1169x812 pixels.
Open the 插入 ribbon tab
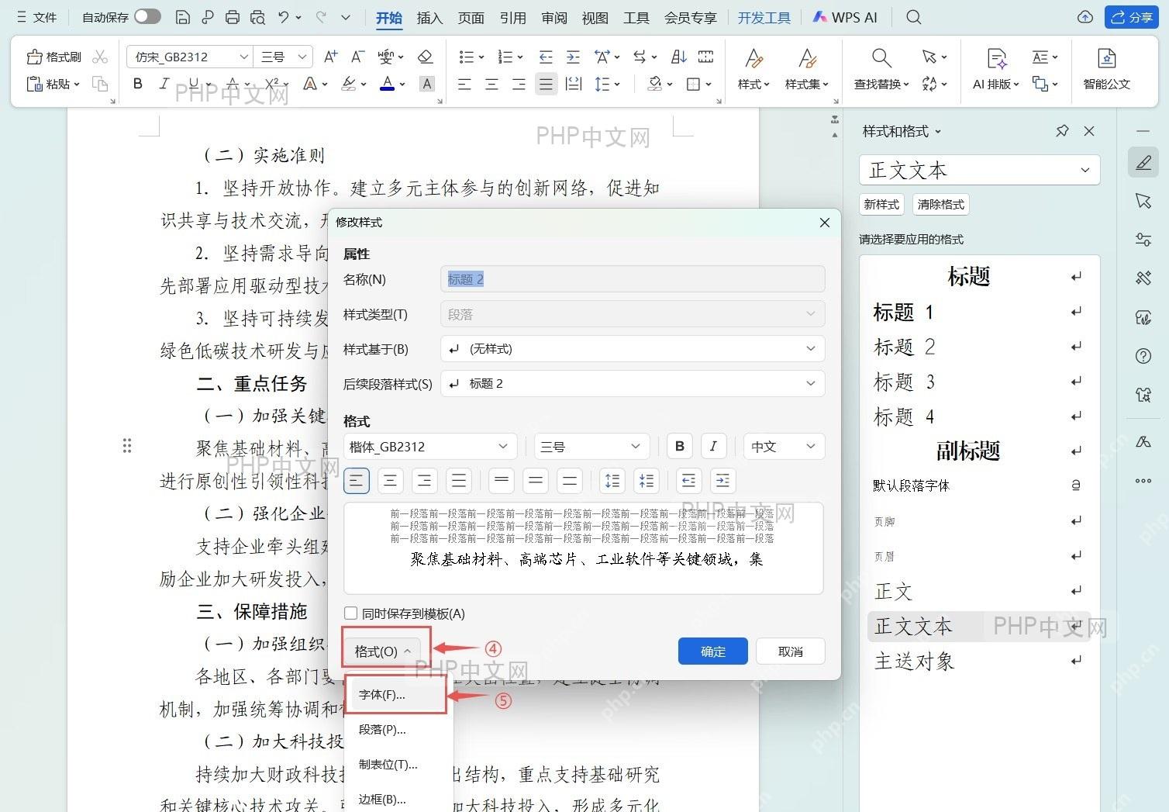[429, 17]
